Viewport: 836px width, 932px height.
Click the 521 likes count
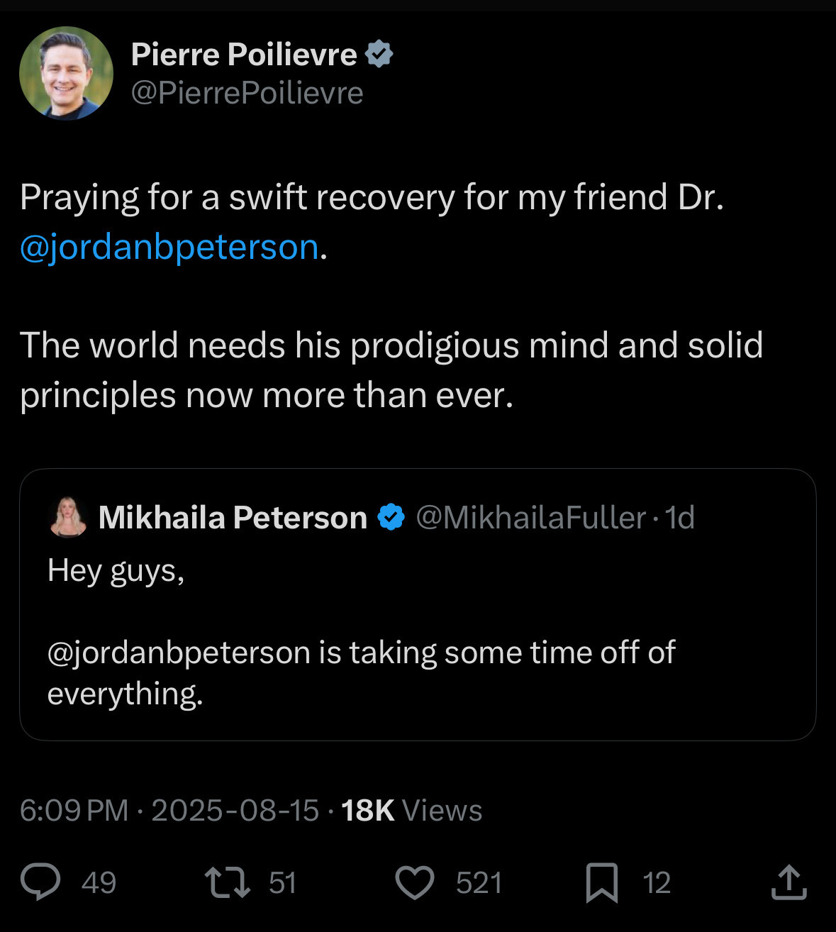[479, 883]
